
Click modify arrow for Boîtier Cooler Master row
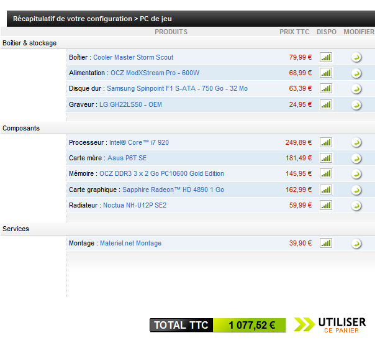click(356, 57)
